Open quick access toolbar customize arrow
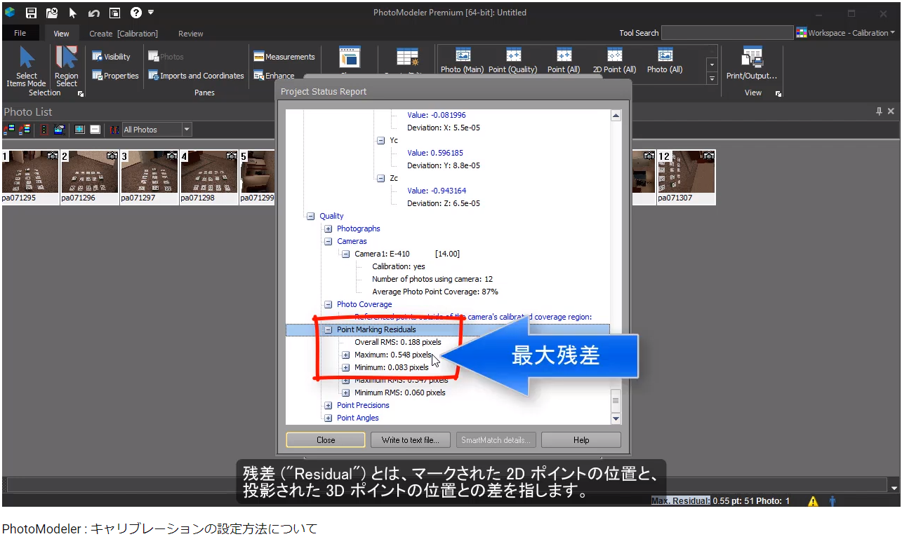This screenshot has height=539, width=902. (x=151, y=13)
